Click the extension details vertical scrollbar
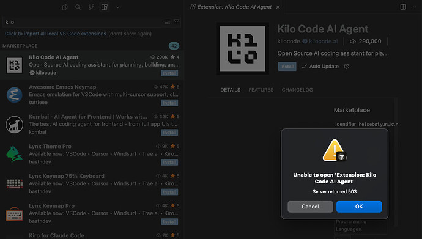 [396, 161]
